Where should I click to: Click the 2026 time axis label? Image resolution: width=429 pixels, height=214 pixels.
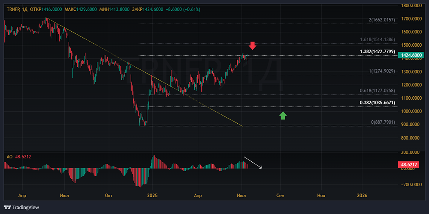[x=362, y=196]
